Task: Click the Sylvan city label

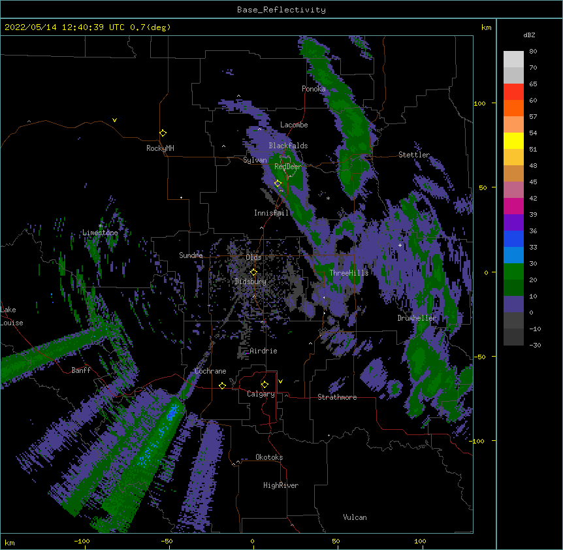Action: point(255,160)
